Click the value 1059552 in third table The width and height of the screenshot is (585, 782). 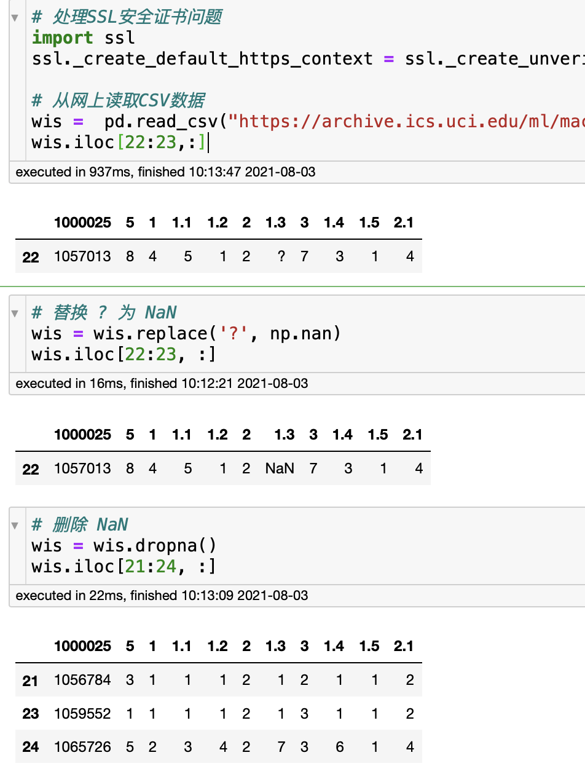point(82,714)
